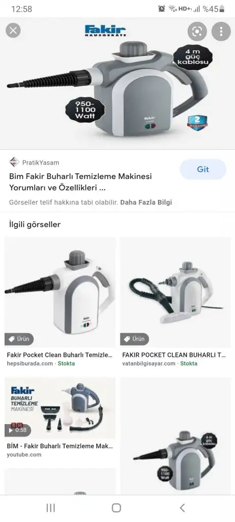Viewport: 235px width, 522px height.
Task: Select the hepsiburada Fakir Pocket Clean thumbnail
Action: 60,292
